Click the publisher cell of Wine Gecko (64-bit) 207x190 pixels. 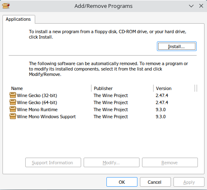click(111, 102)
